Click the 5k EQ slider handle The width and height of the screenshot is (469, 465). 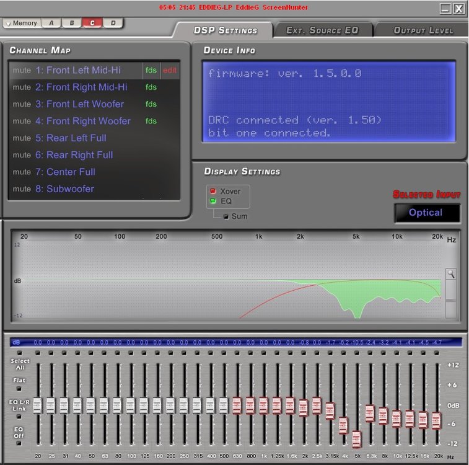click(x=356, y=439)
